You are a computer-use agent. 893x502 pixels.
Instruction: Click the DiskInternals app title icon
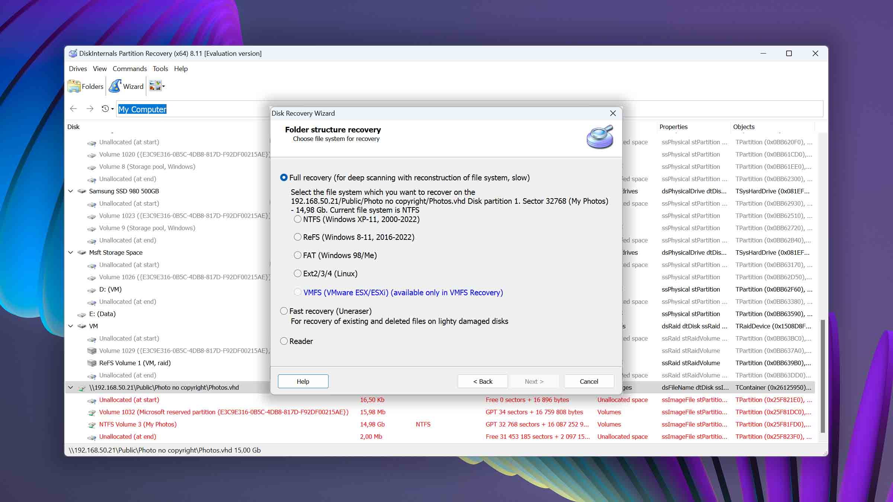pyautogui.click(x=73, y=53)
